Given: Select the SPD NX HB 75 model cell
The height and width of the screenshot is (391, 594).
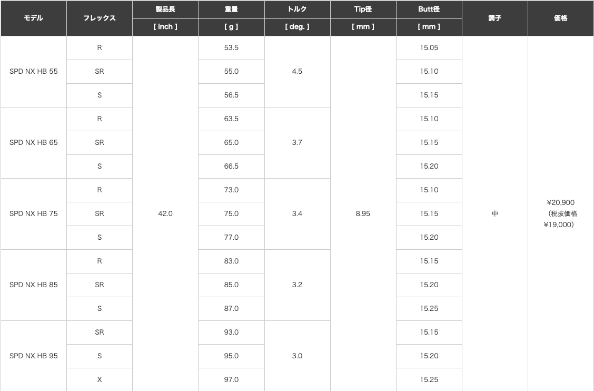Looking at the screenshot, I should coord(33,214).
